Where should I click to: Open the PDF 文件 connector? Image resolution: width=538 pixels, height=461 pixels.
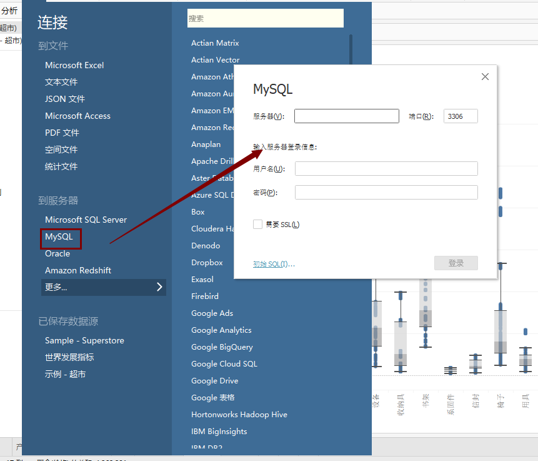pyautogui.click(x=61, y=133)
